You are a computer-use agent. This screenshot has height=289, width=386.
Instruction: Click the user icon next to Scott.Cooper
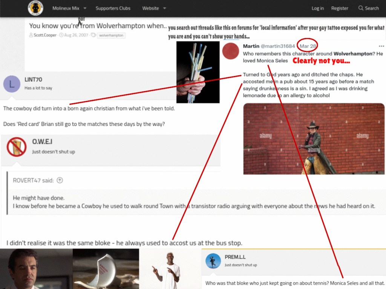click(31, 35)
